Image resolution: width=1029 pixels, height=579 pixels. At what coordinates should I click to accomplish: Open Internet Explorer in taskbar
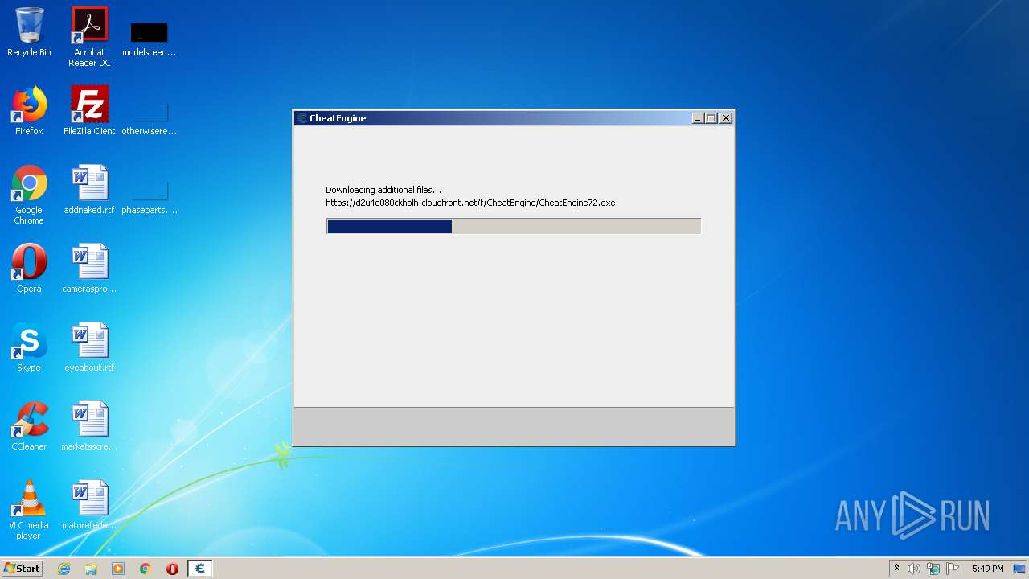coord(64,569)
